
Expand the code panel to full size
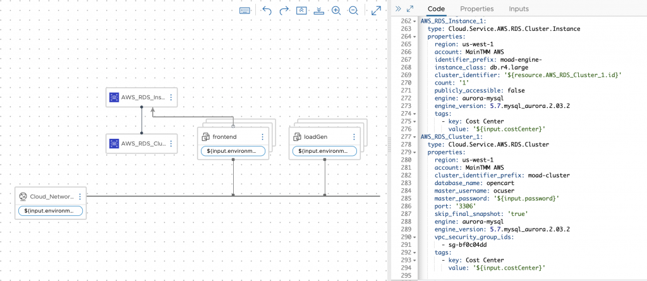(410, 9)
